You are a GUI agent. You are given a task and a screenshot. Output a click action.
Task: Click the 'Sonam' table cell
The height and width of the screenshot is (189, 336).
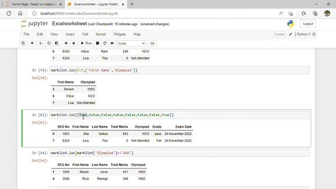pos(69,89)
